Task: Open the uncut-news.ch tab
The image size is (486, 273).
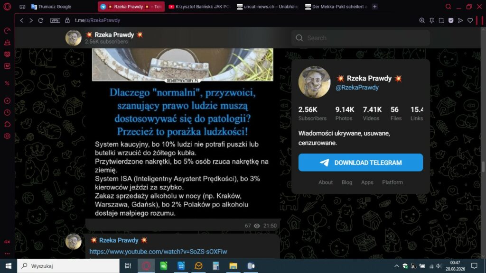Action: pos(267,7)
